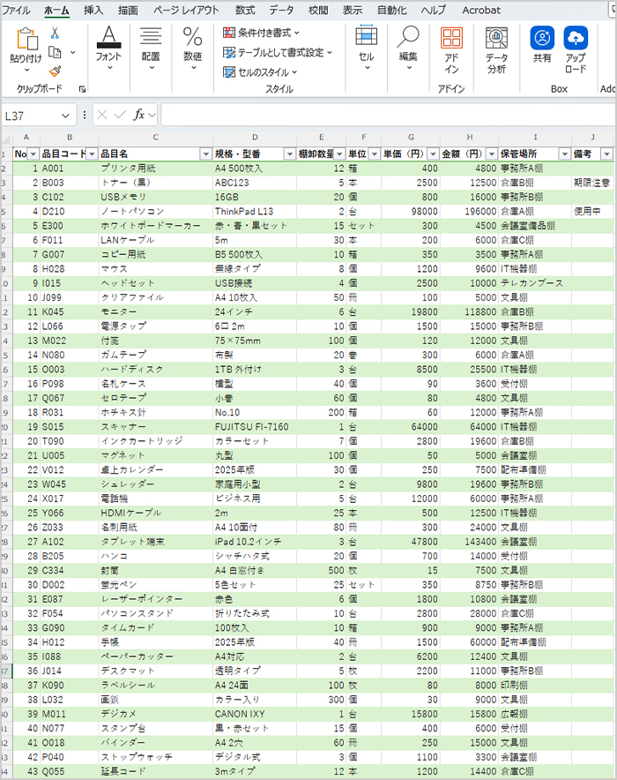Viewport: 617px width, 780px height.
Task: Open the 備考 column filter dropdown
Action: click(606, 154)
